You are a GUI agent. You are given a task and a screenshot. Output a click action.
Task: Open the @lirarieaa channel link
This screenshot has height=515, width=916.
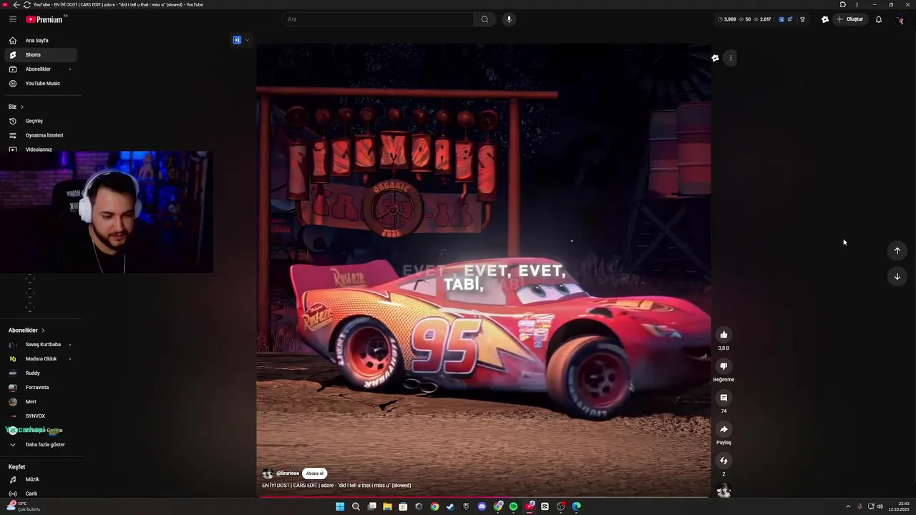[288, 474]
